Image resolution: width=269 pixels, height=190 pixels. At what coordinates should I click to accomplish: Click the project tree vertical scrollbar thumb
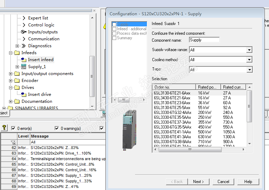[x=92, y=76]
